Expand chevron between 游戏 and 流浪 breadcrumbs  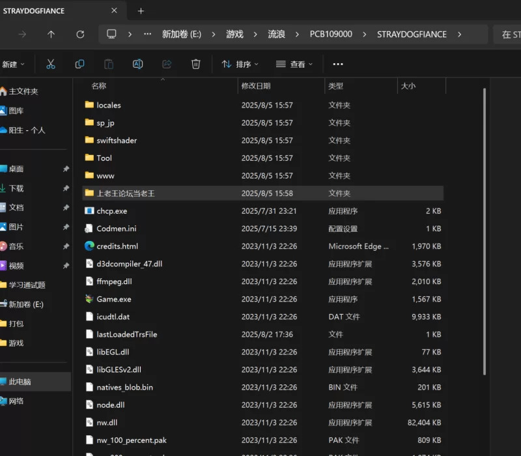[x=255, y=35]
